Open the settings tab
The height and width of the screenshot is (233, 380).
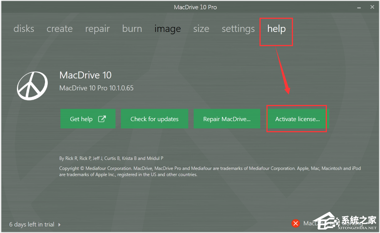[238, 29]
